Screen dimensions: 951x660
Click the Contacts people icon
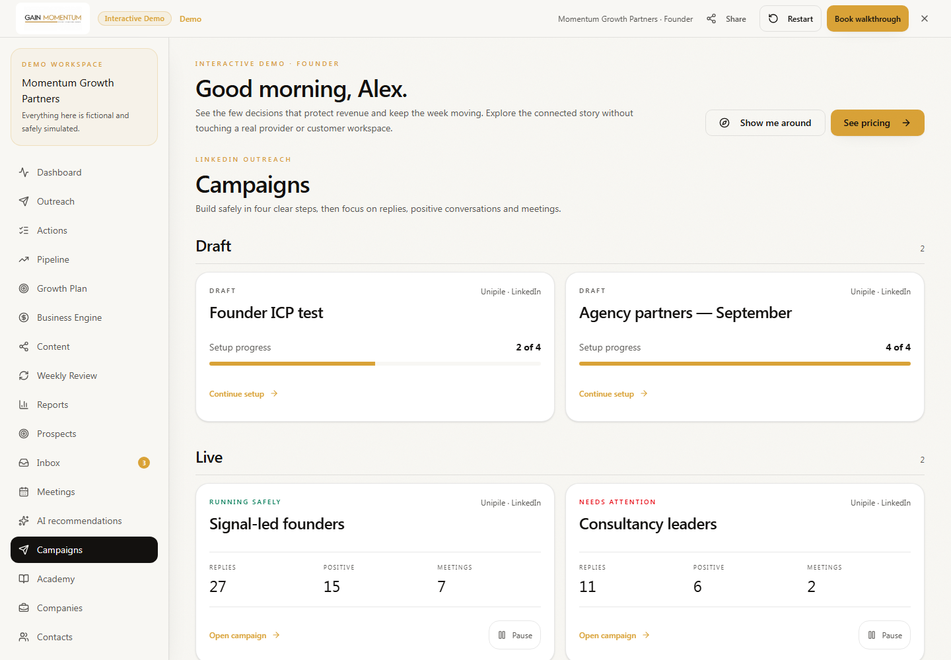coord(24,637)
